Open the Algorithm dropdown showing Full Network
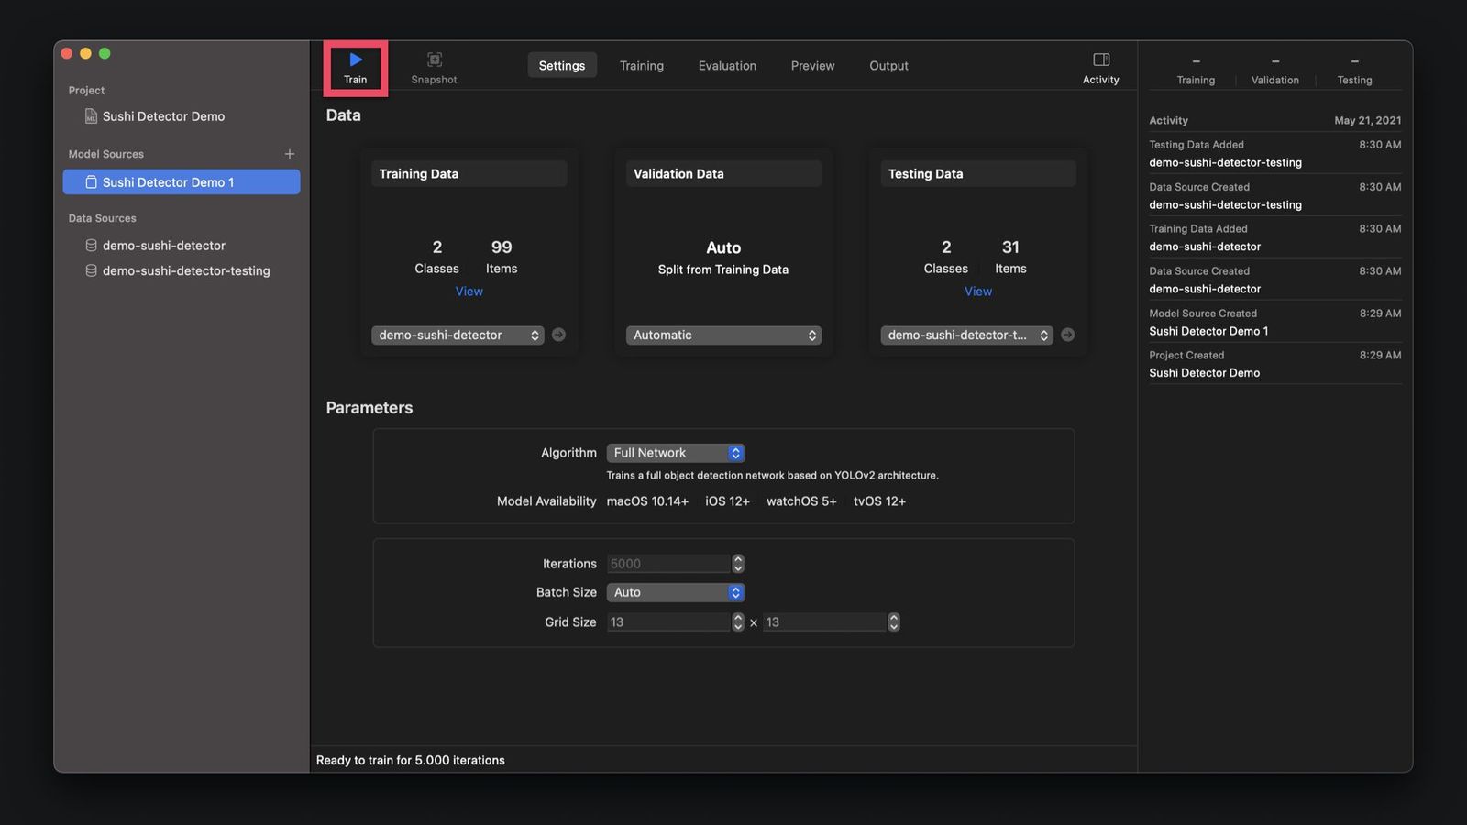This screenshot has width=1467, height=825. point(676,452)
